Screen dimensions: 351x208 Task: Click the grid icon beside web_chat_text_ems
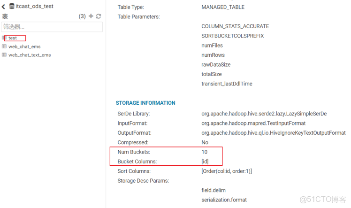[4, 55]
